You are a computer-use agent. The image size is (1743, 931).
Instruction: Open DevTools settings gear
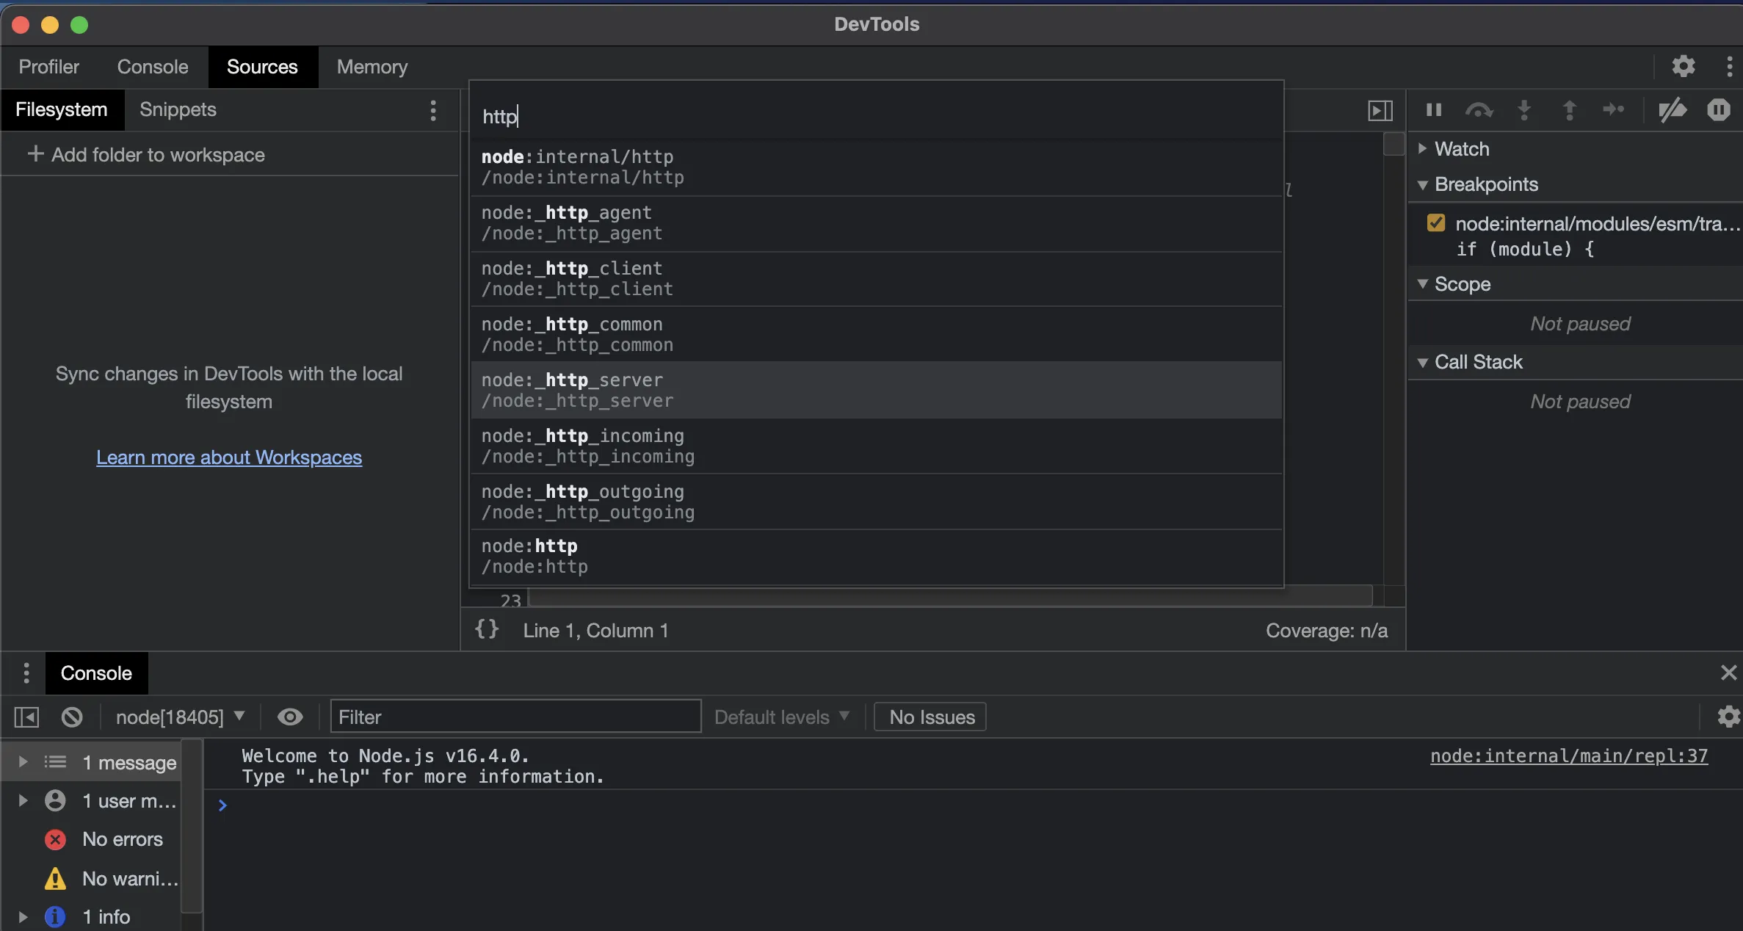1683,67
